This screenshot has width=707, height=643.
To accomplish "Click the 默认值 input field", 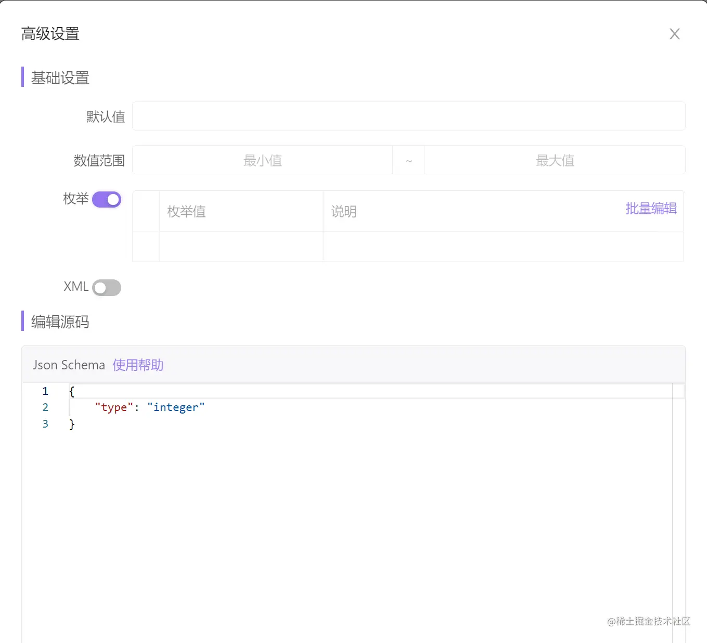I will coord(408,116).
